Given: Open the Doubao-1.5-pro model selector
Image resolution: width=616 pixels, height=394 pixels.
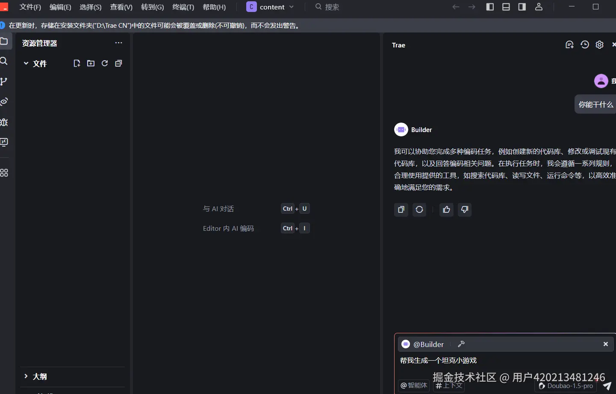Looking at the screenshot, I should (566, 386).
